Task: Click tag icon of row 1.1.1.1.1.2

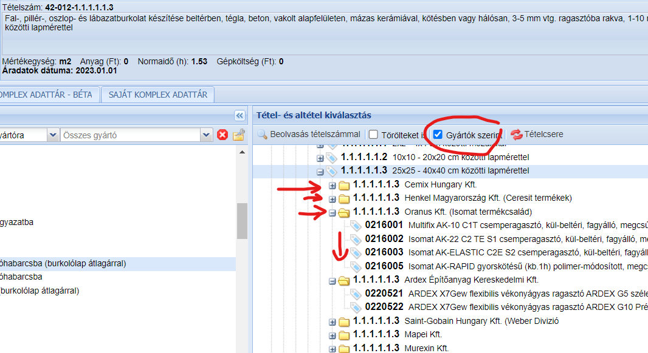Action: point(331,158)
